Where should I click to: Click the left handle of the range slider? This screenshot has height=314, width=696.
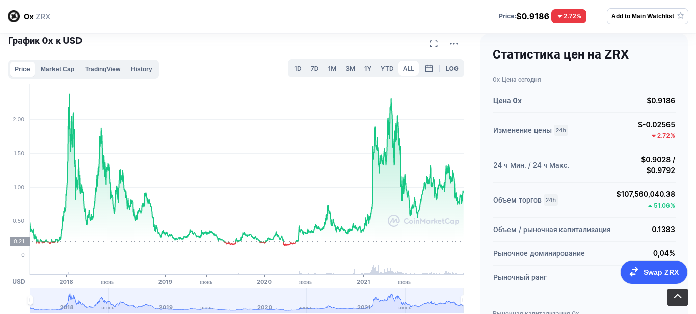30,300
